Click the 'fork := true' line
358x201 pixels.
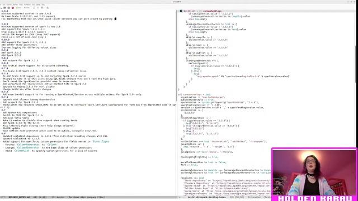[189, 165]
